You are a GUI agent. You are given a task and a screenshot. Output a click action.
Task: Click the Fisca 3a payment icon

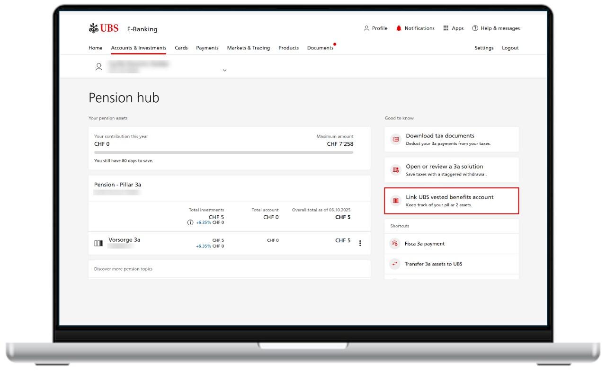(x=394, y=244)
